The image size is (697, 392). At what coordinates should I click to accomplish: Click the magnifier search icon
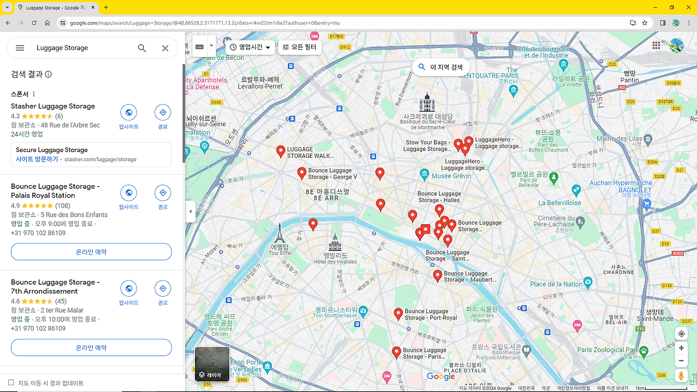(x=142, y=48)
